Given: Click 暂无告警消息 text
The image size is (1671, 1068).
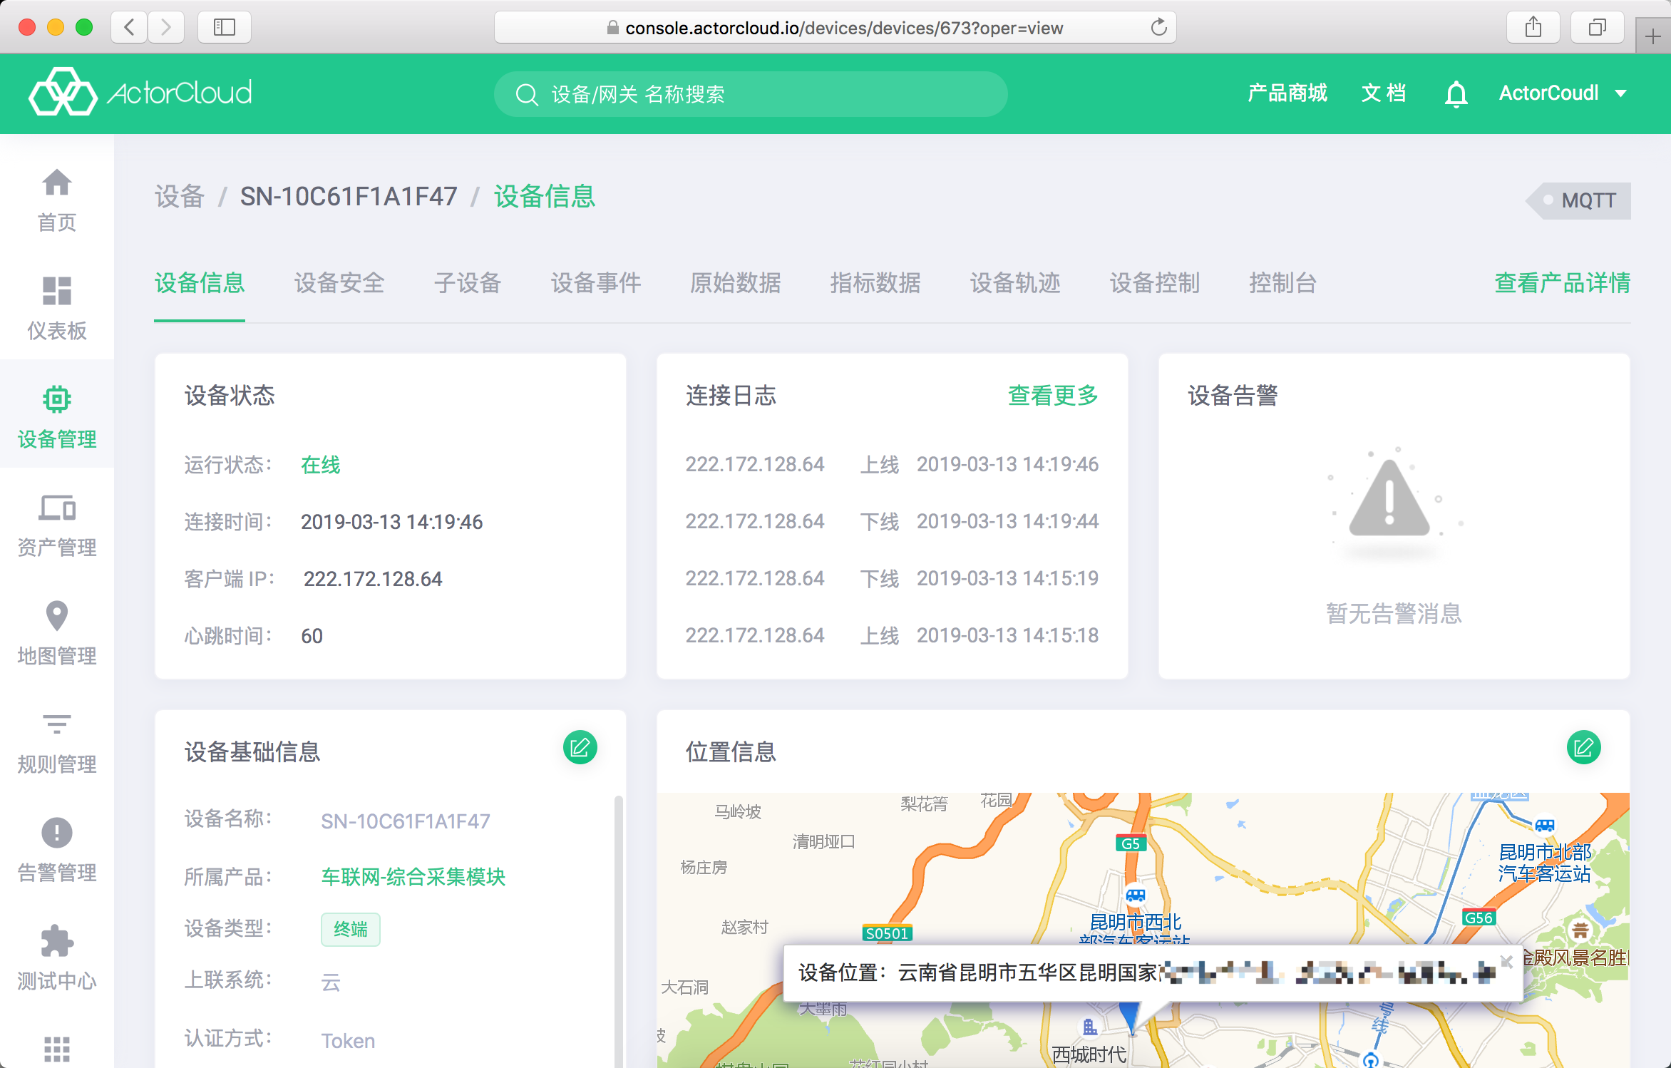Looking at the screenshot, I should 1394,614.
